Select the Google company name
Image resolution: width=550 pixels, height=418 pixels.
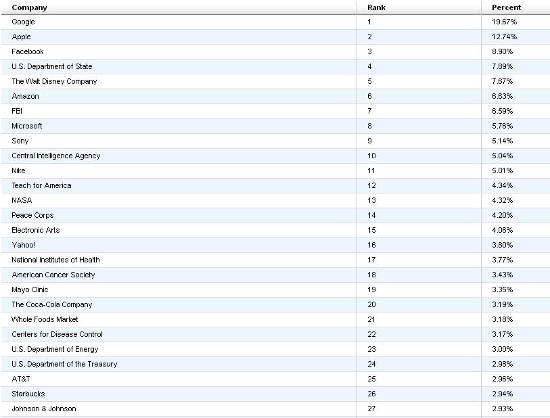coord(23,22)
